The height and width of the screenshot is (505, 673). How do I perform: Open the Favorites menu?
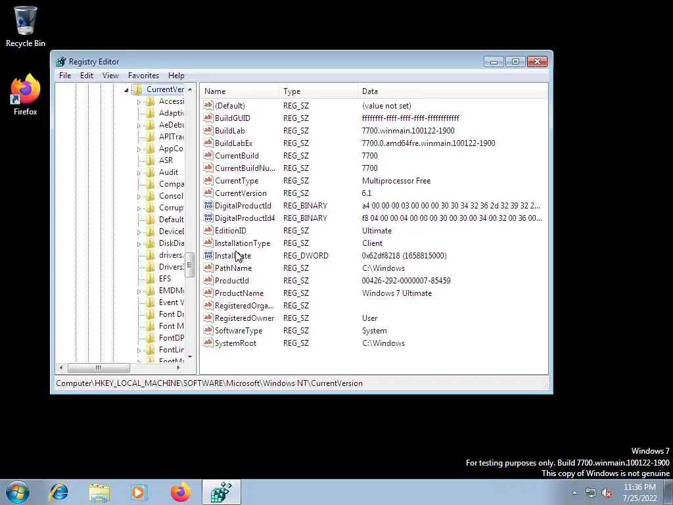(x=143, y=76)
